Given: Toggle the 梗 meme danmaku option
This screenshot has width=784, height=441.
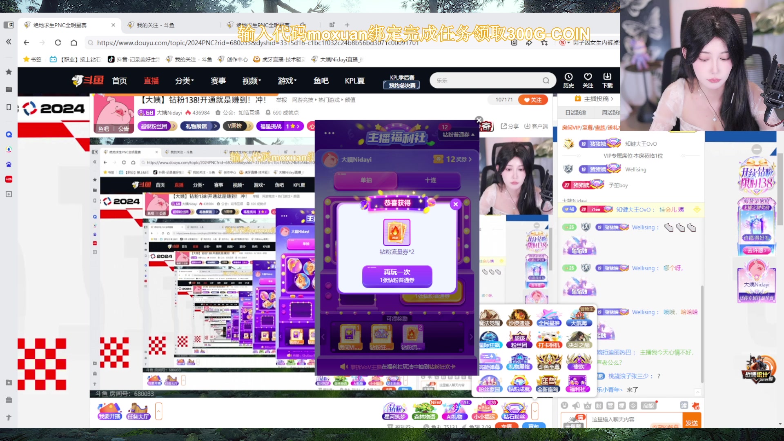Looking at the screenshot, I should (621, 405).
